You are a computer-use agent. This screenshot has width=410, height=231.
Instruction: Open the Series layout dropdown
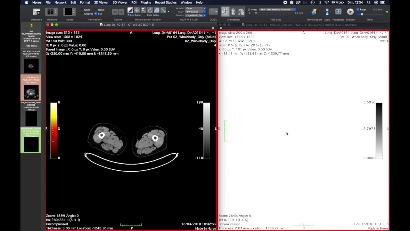[x=70, y=12]
